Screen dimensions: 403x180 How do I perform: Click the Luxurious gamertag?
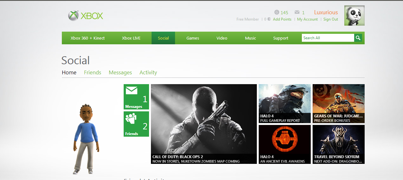click(326, 12)
